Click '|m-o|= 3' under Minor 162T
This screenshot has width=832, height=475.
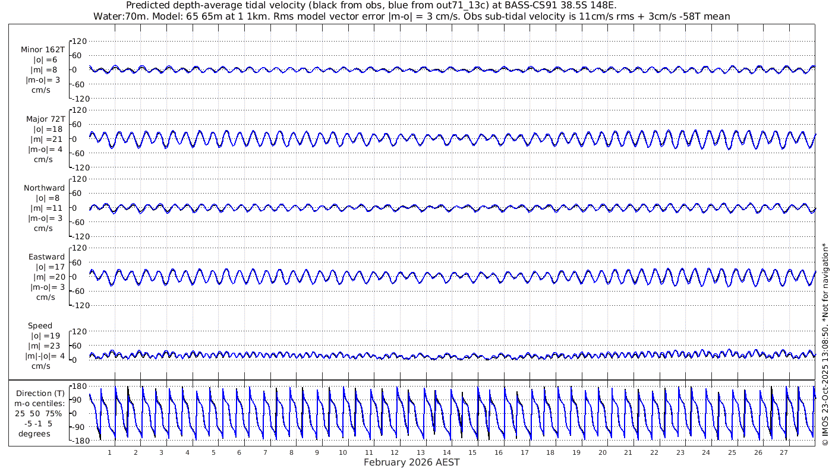pyautogui.click(x=43, y=81)
